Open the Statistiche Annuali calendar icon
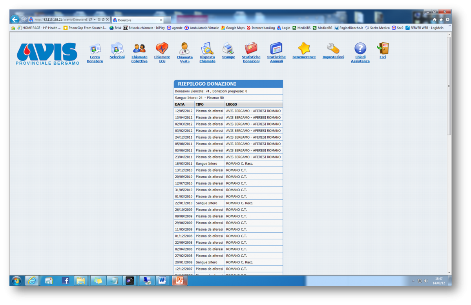 coord(276,48)
